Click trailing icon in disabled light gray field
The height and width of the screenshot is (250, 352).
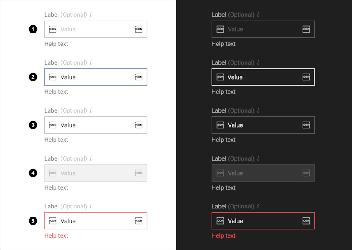point(139,173)
